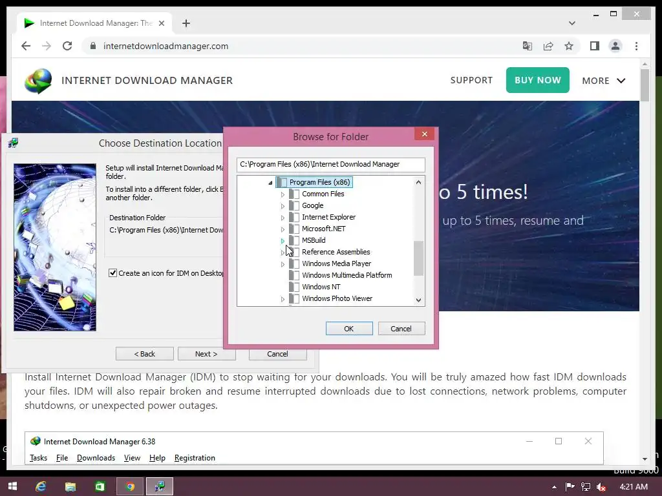Open the MORE dropdown on website header
Screen dimensions: 662x496
[x=603, y=81]
